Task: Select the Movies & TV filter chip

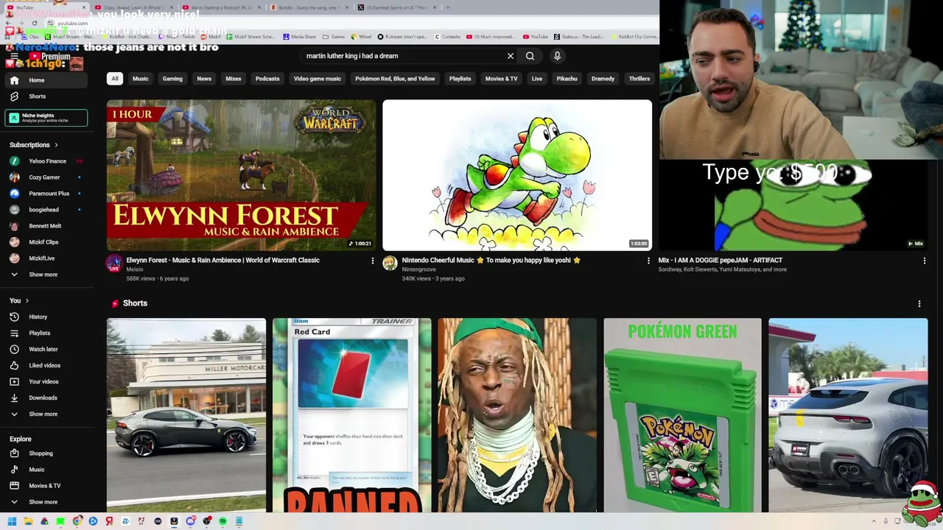Action: pos(501,79)
